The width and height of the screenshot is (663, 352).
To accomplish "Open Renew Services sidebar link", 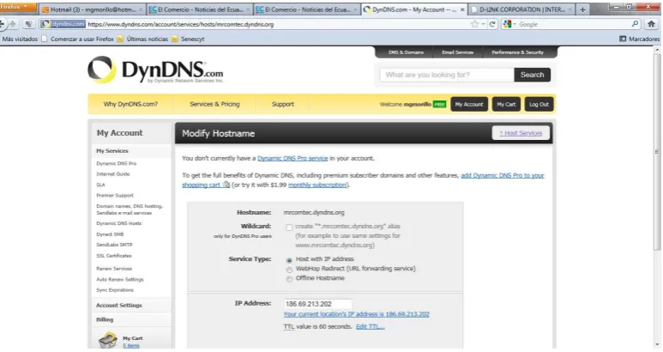I will click(114, 269).
